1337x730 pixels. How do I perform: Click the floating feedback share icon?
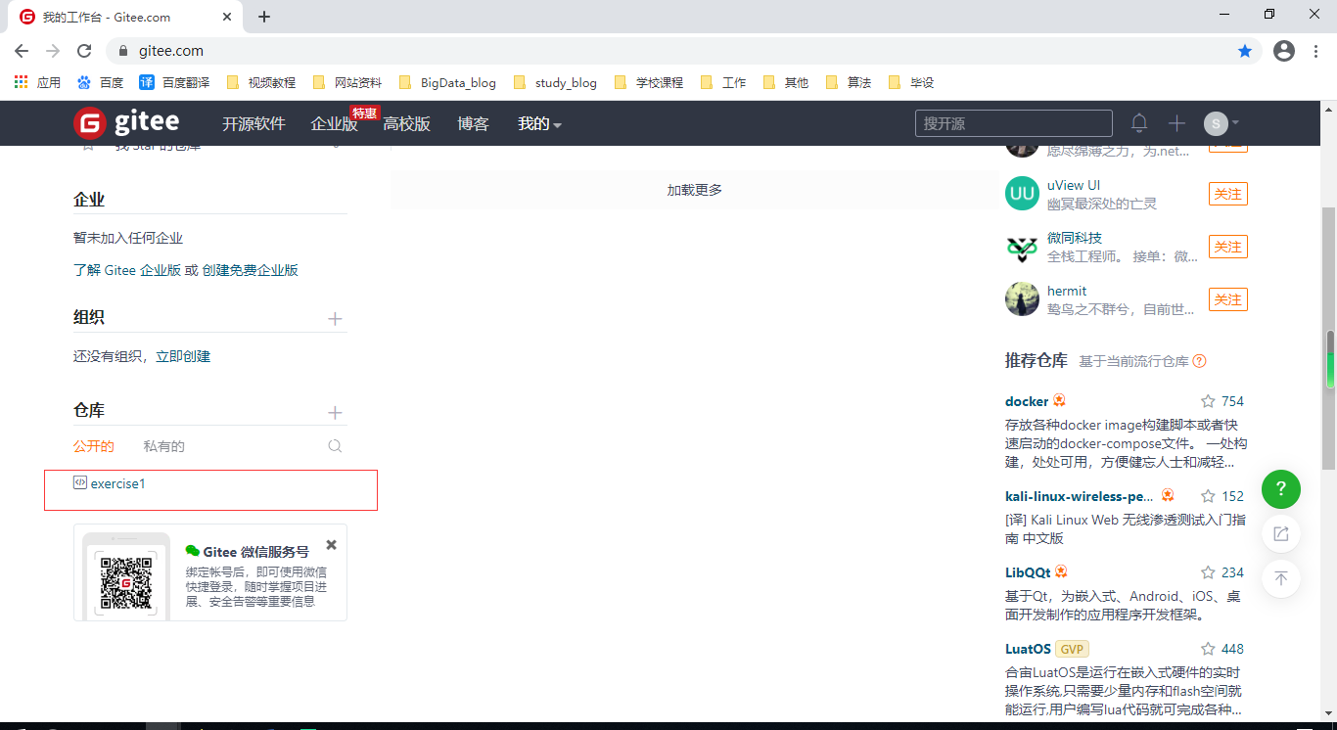click(x=1281, y=534)
